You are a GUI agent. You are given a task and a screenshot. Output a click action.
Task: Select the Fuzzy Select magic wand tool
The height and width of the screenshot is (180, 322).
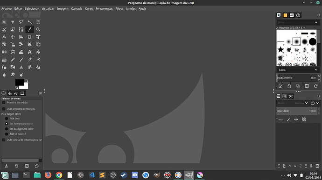click(30, 22)
